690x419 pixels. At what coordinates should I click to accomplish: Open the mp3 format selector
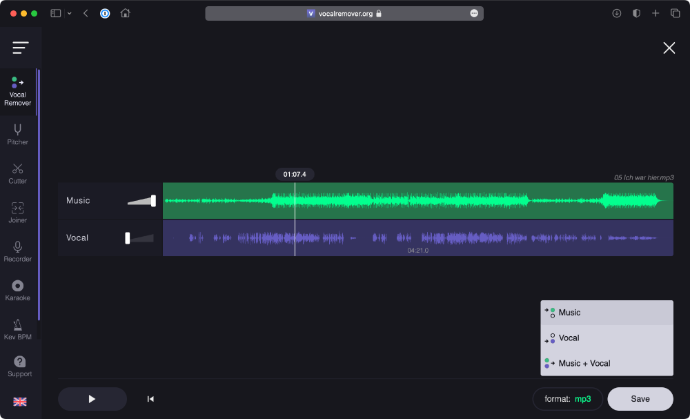(x=568, y=399)
